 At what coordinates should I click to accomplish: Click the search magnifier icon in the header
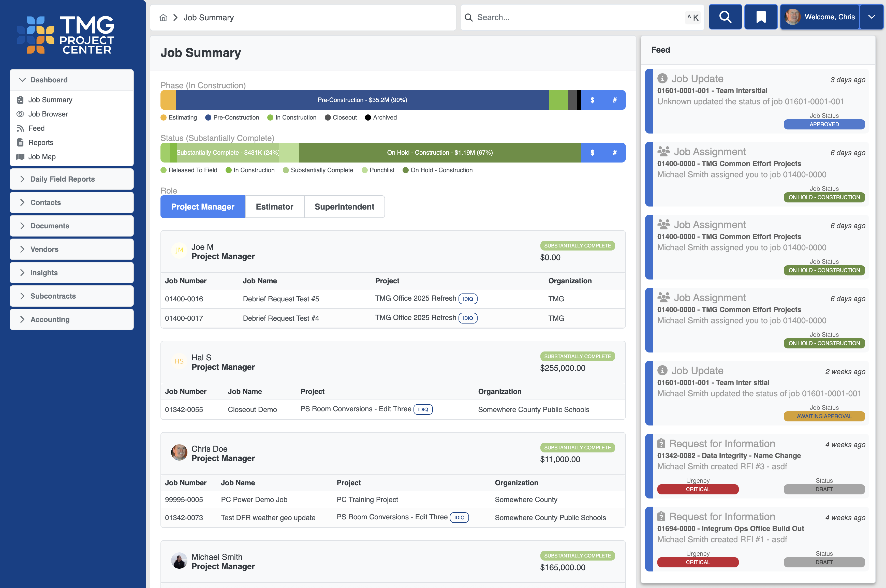pos(725,17)
